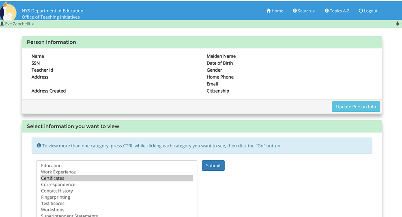Select Correspondence from the list

click(58, 185)
